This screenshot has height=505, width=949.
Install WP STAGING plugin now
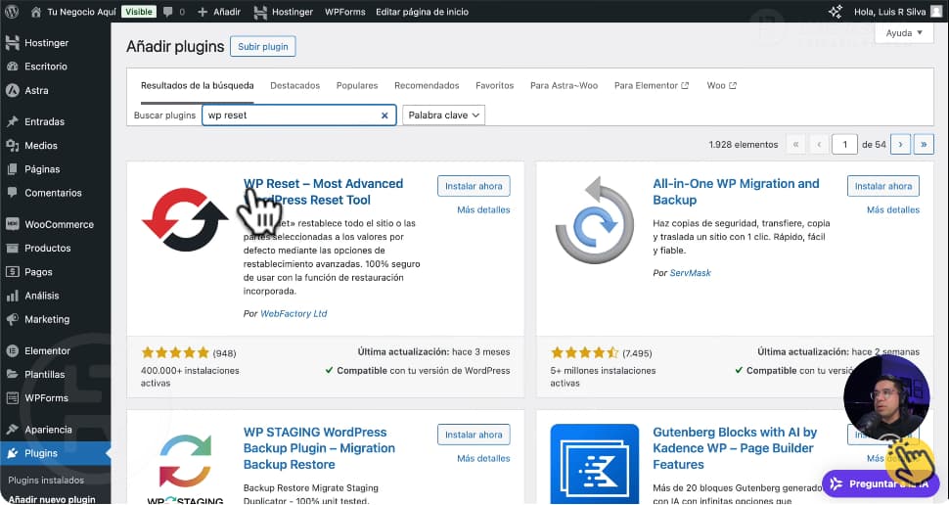pos(474,435)
